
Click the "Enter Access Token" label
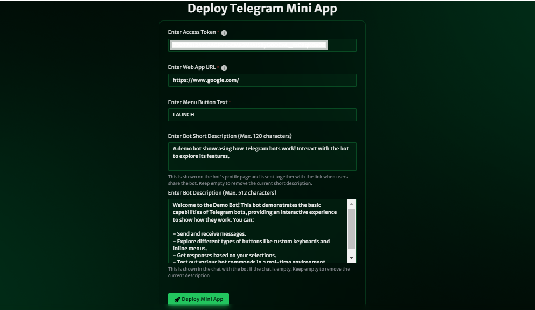coord(192,32)
